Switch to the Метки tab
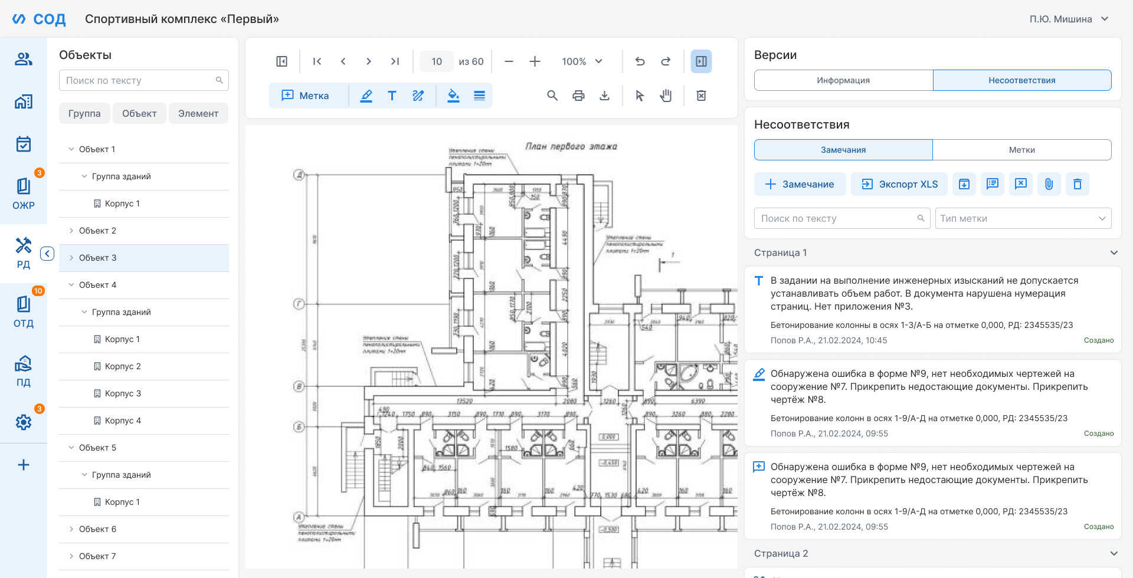Image resolution: width=1133 pixels, height=578 pixels. pos(1021,150)
